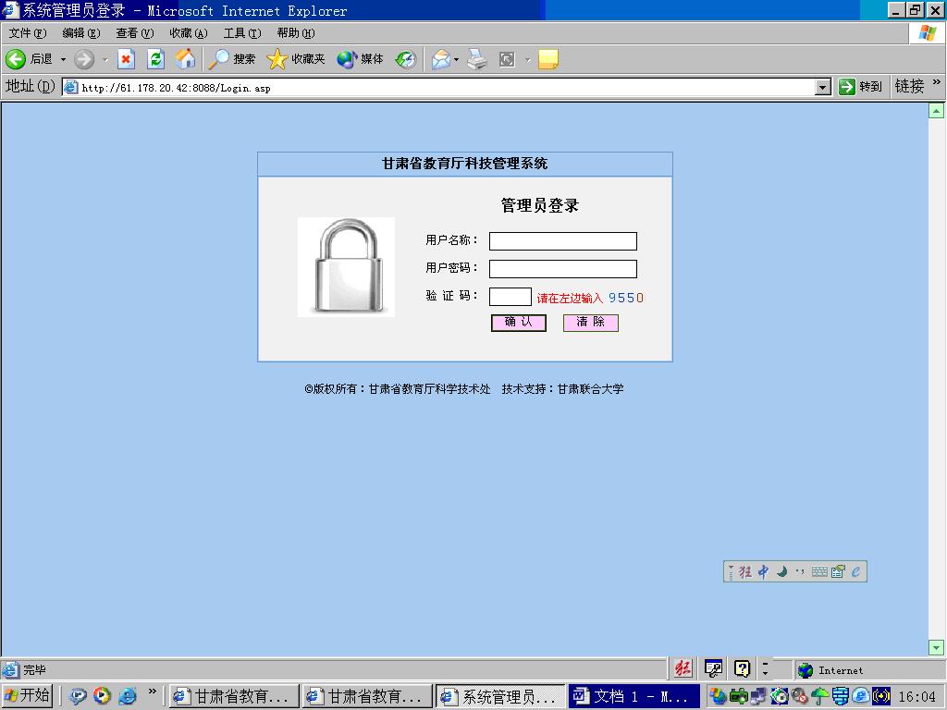
Task: Click the Print icon in toolbar
Action: [476, 59]
